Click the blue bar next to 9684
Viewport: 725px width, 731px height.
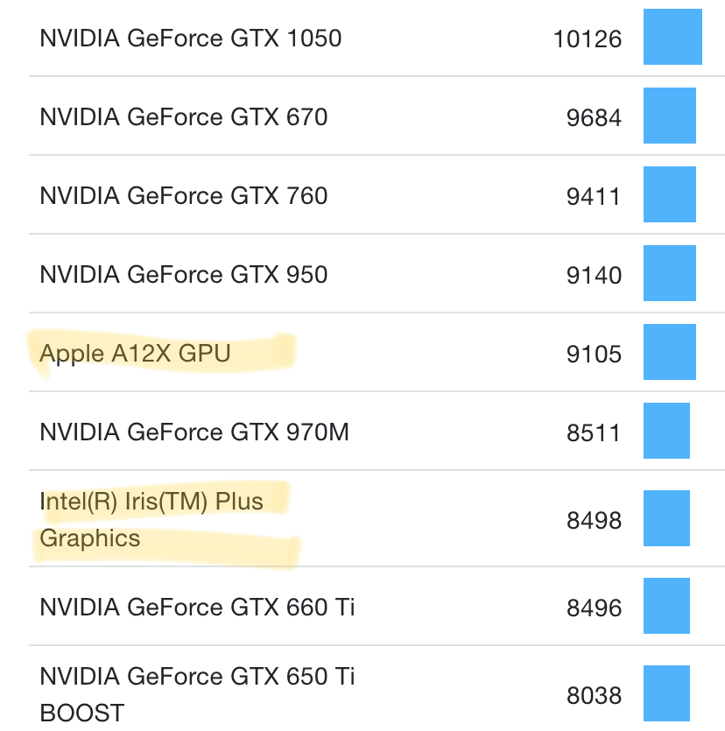tap(670, 116)
